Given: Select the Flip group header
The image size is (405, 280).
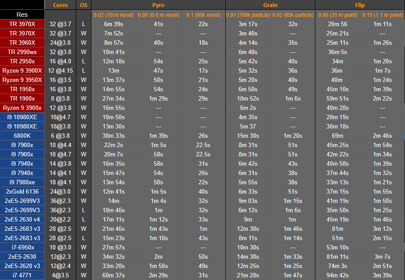Looking at the screenshot, I should (x=360, y=5).
